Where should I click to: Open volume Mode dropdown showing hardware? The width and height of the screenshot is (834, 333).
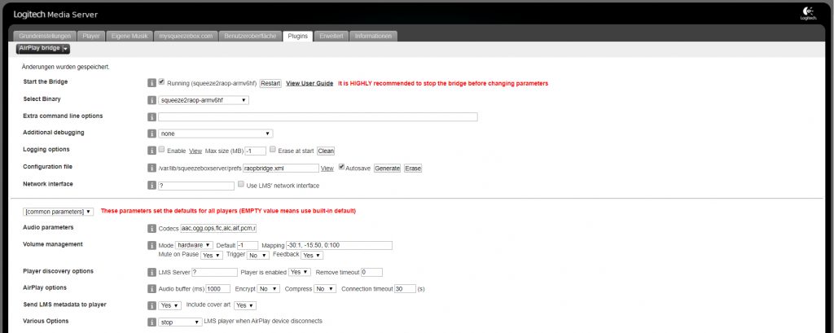[194, 245]
